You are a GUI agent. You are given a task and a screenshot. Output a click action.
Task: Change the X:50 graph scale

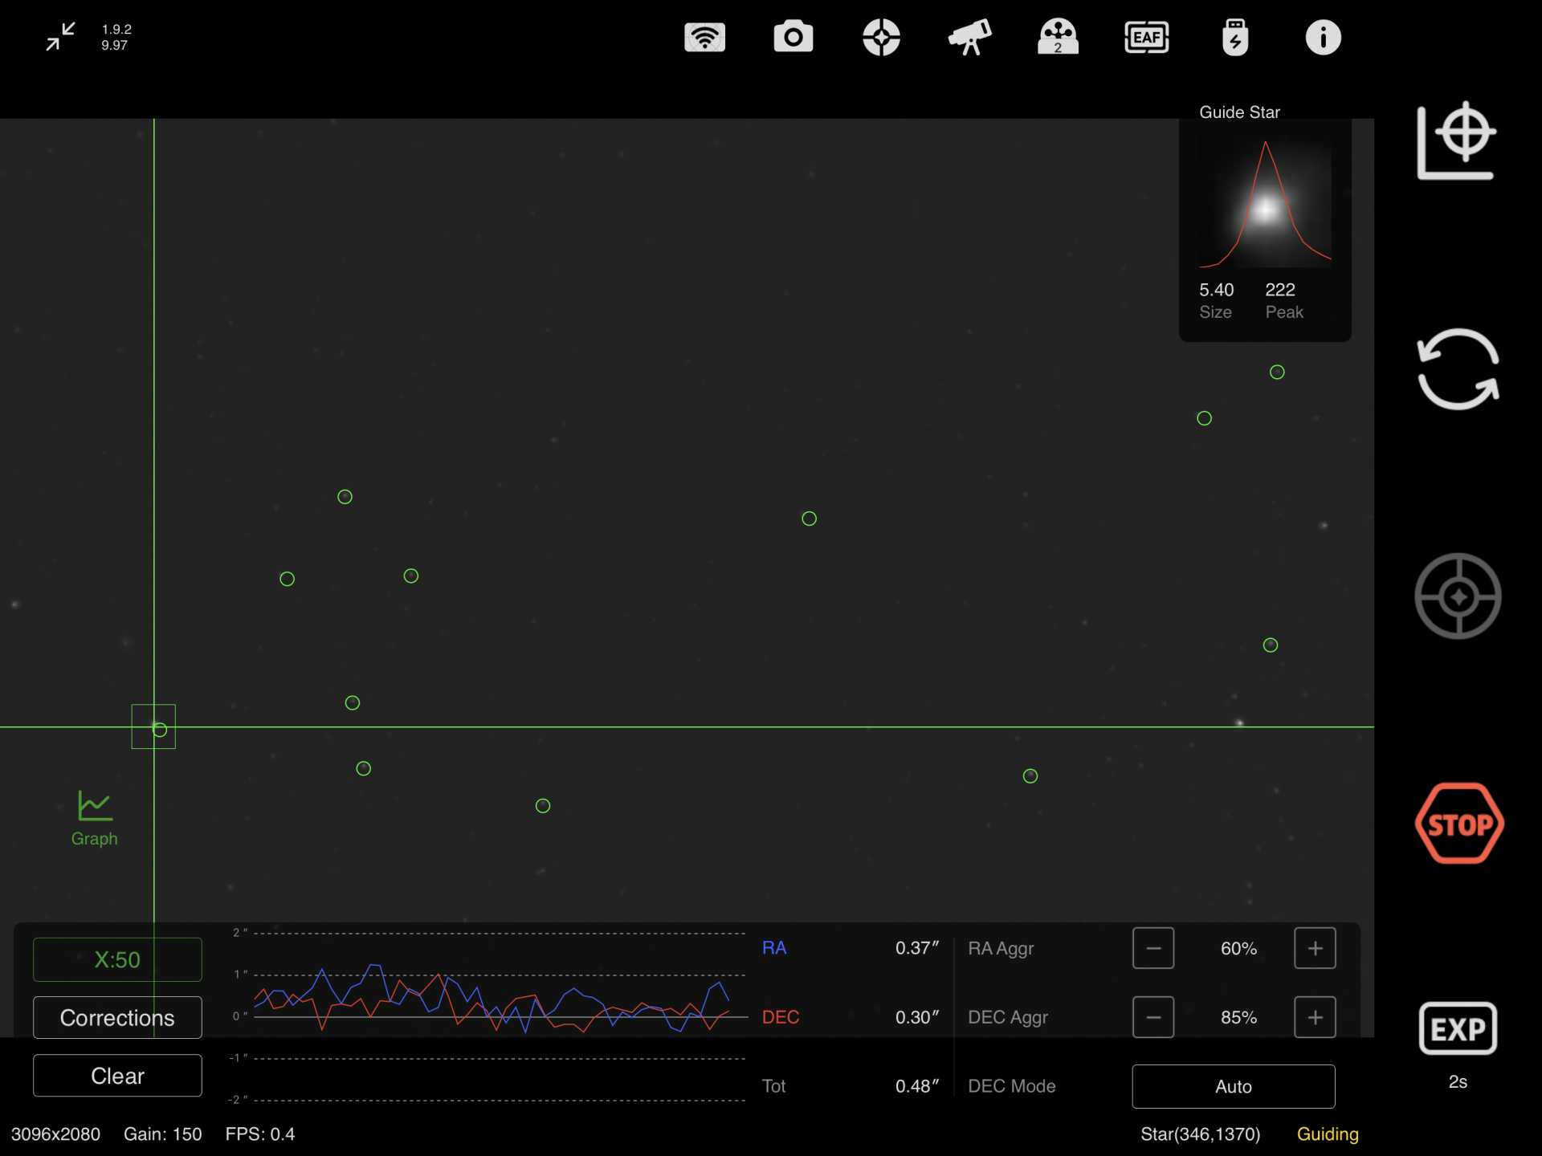[x=117, y=959]
